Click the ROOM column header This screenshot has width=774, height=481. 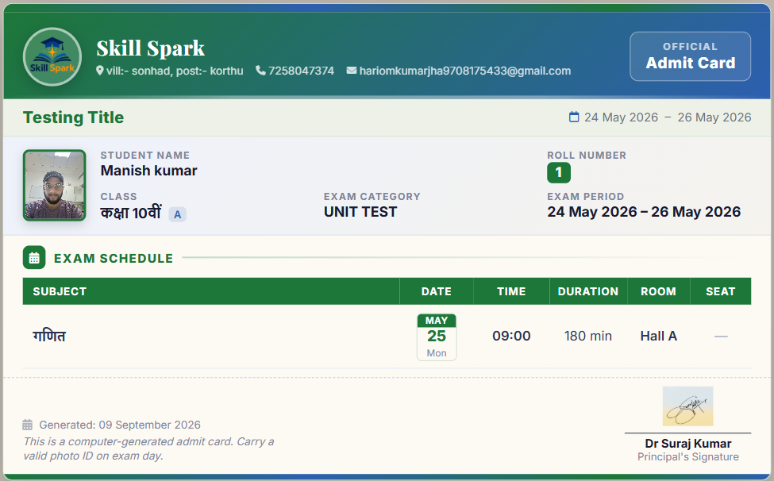[x=658, y=291]
